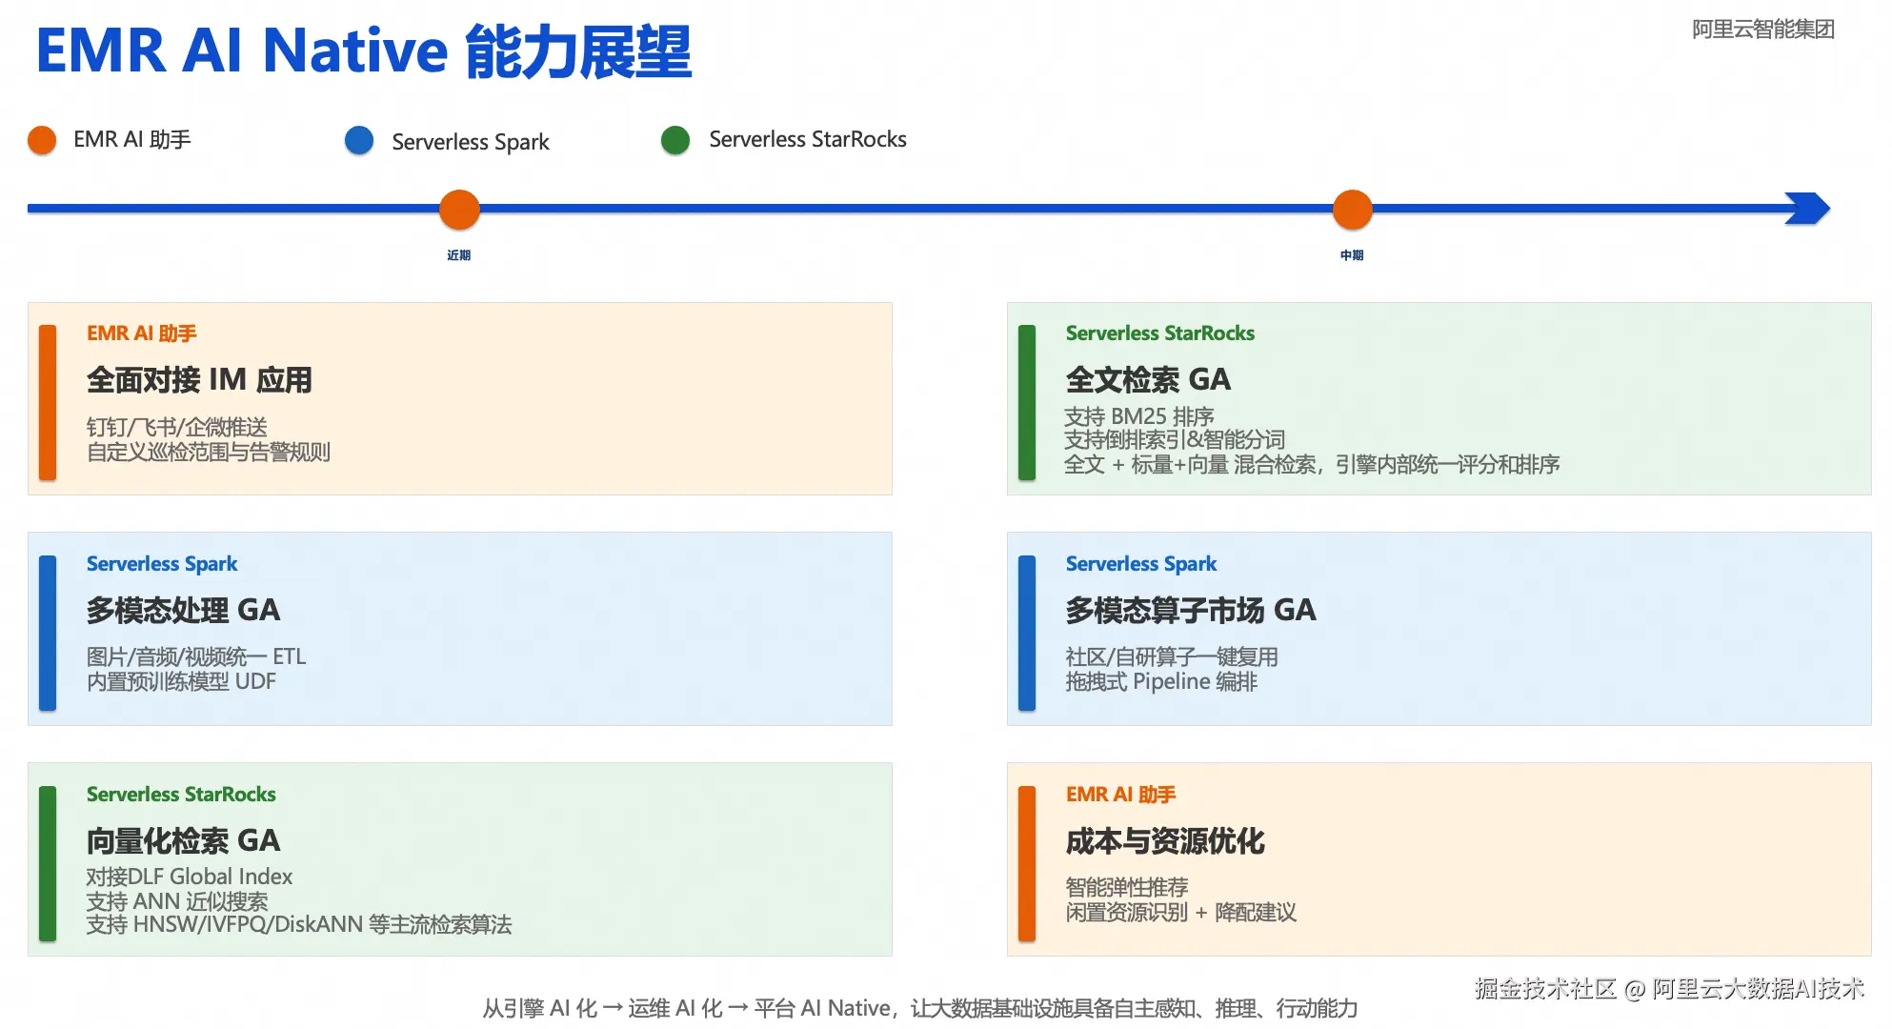Click EMR AI 助手 label in 全面对接 IM card
The height and width of the screenshot is (1029, 1892).
pyautogui.click(x=142, y=333)
